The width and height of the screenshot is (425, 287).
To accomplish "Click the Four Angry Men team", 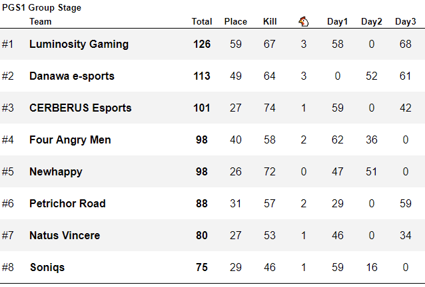I will coord(70,140).
